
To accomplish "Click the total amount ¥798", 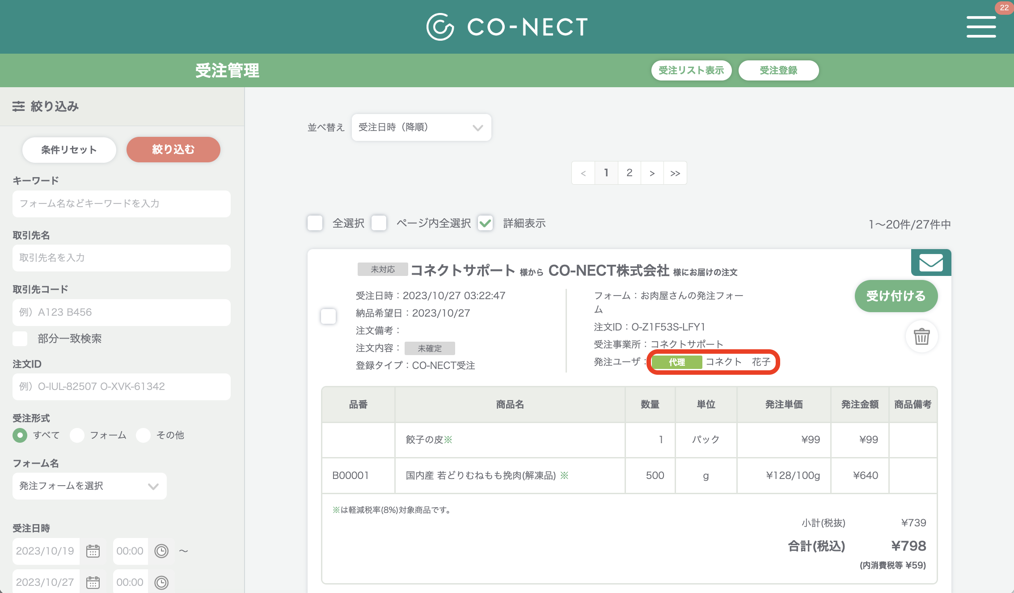I will click(x=909, y=546).
